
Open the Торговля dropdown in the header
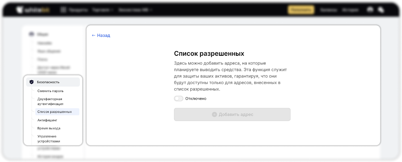[103, 10]
